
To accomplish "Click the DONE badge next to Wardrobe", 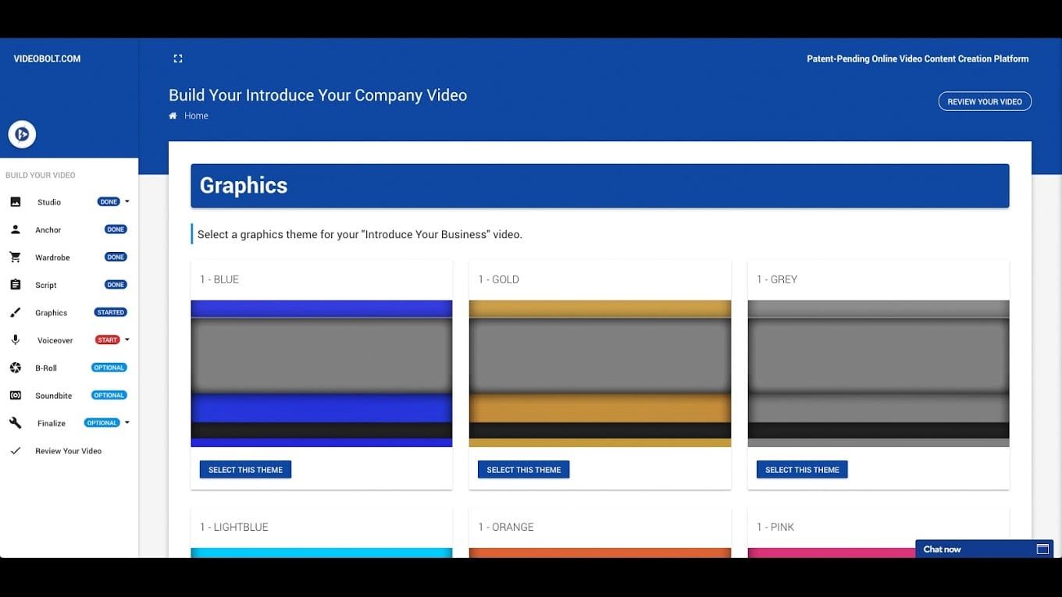I will click(x=116, y=257).
